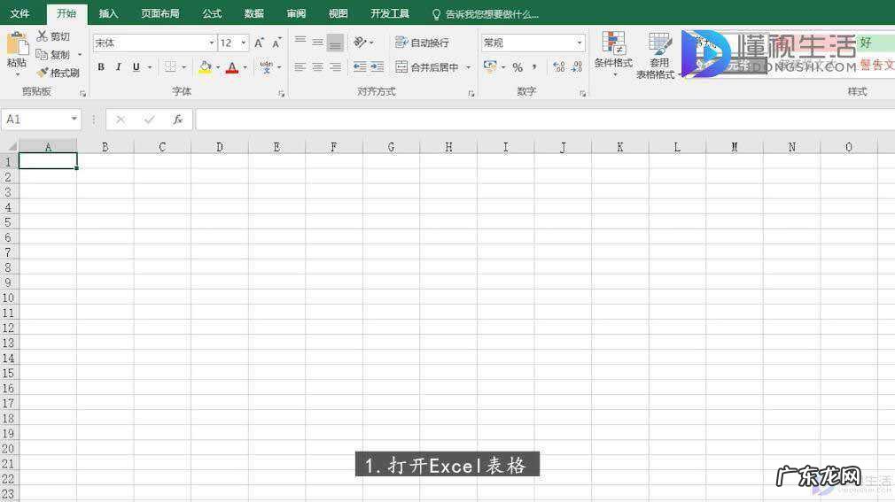
Task: Open number group dialog launcher
Action: pyautogui.click(x=582, y=93)
